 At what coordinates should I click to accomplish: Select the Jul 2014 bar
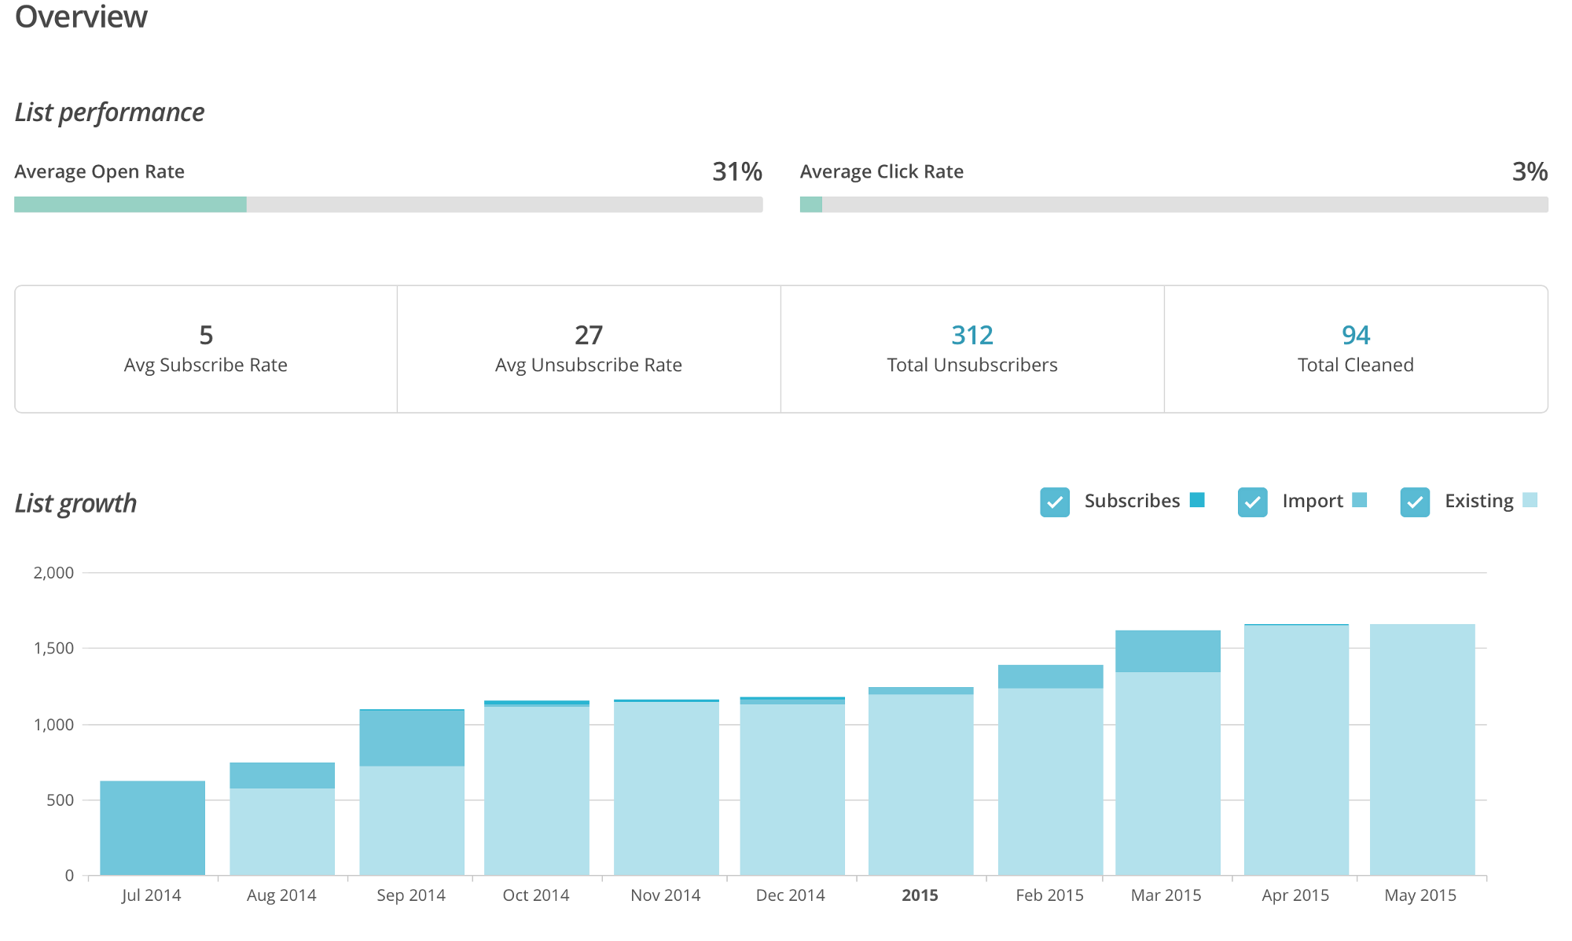[152, 827]
